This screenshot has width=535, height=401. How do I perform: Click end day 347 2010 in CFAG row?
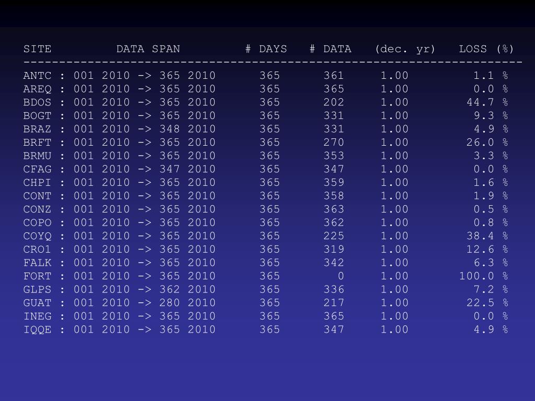[x=188, y=169]
